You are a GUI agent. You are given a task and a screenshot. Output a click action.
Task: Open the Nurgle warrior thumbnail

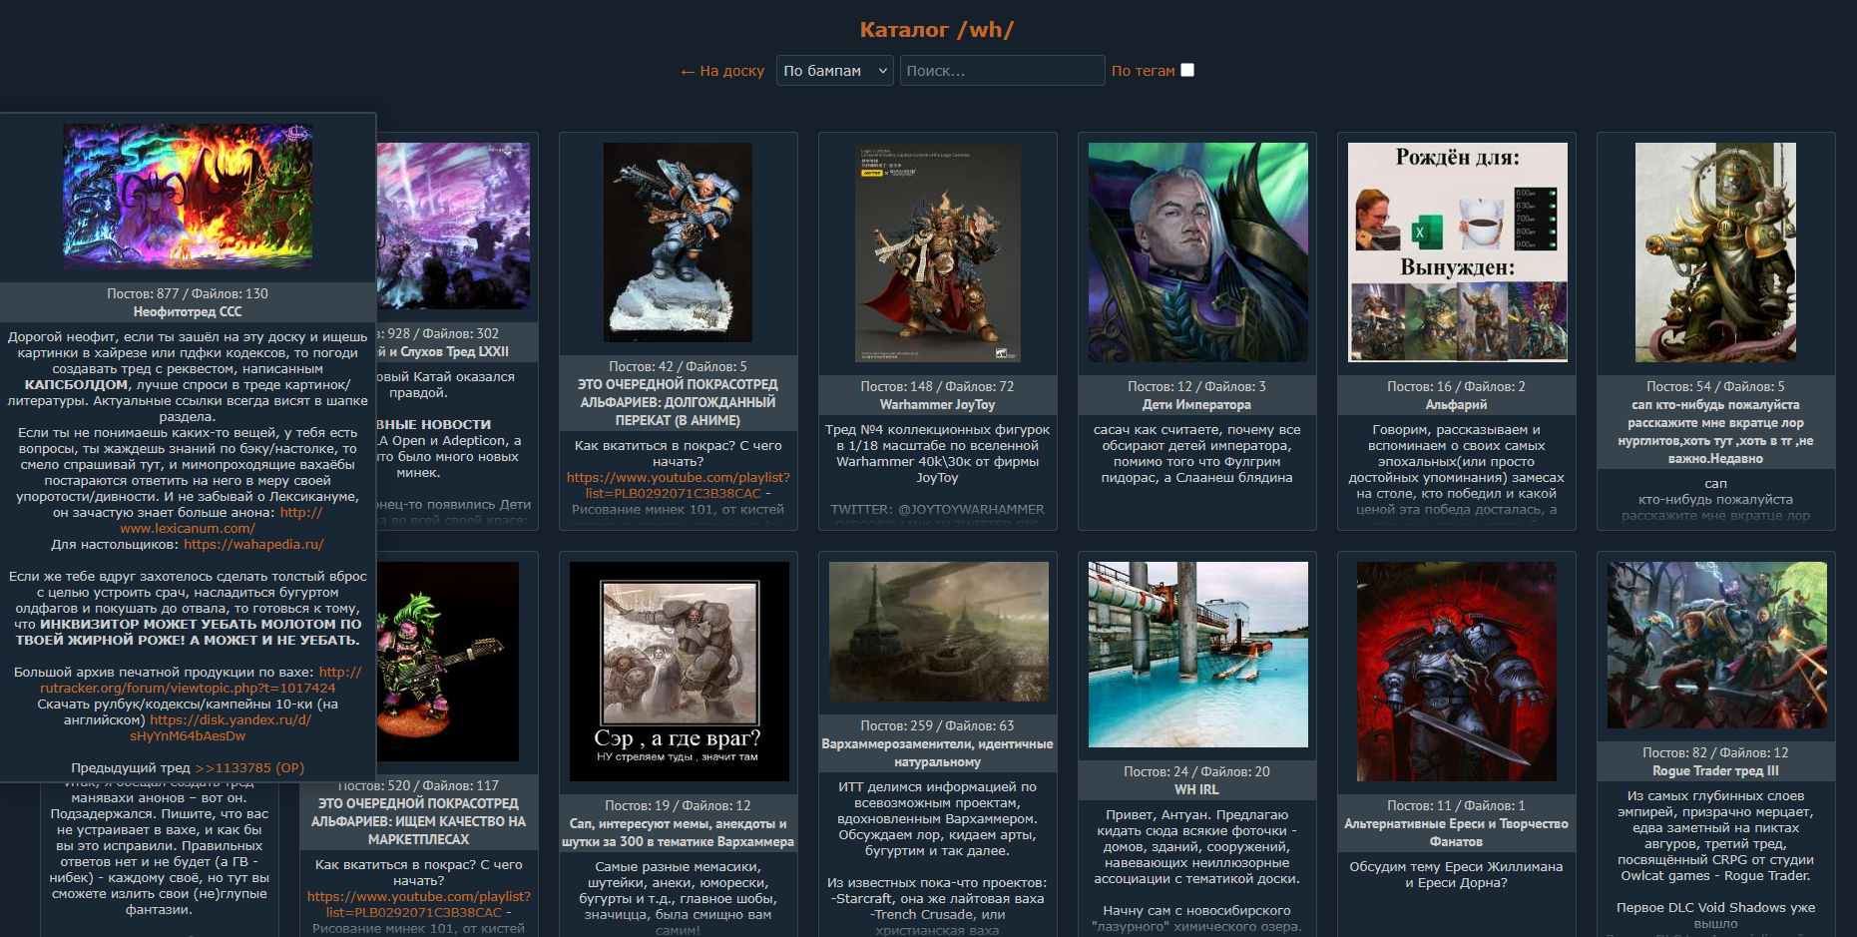[x=1715, y=252]
